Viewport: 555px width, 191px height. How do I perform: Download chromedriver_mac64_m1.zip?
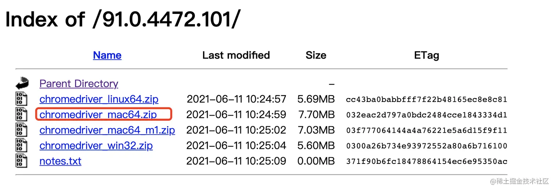pyautogui.click(x=107, y=130)
